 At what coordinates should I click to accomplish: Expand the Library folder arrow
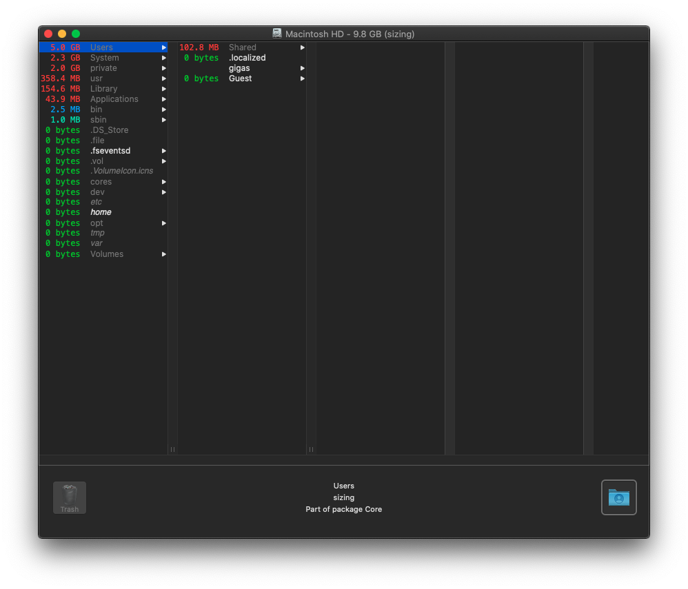pyautogui.click(x=163, y=89)
